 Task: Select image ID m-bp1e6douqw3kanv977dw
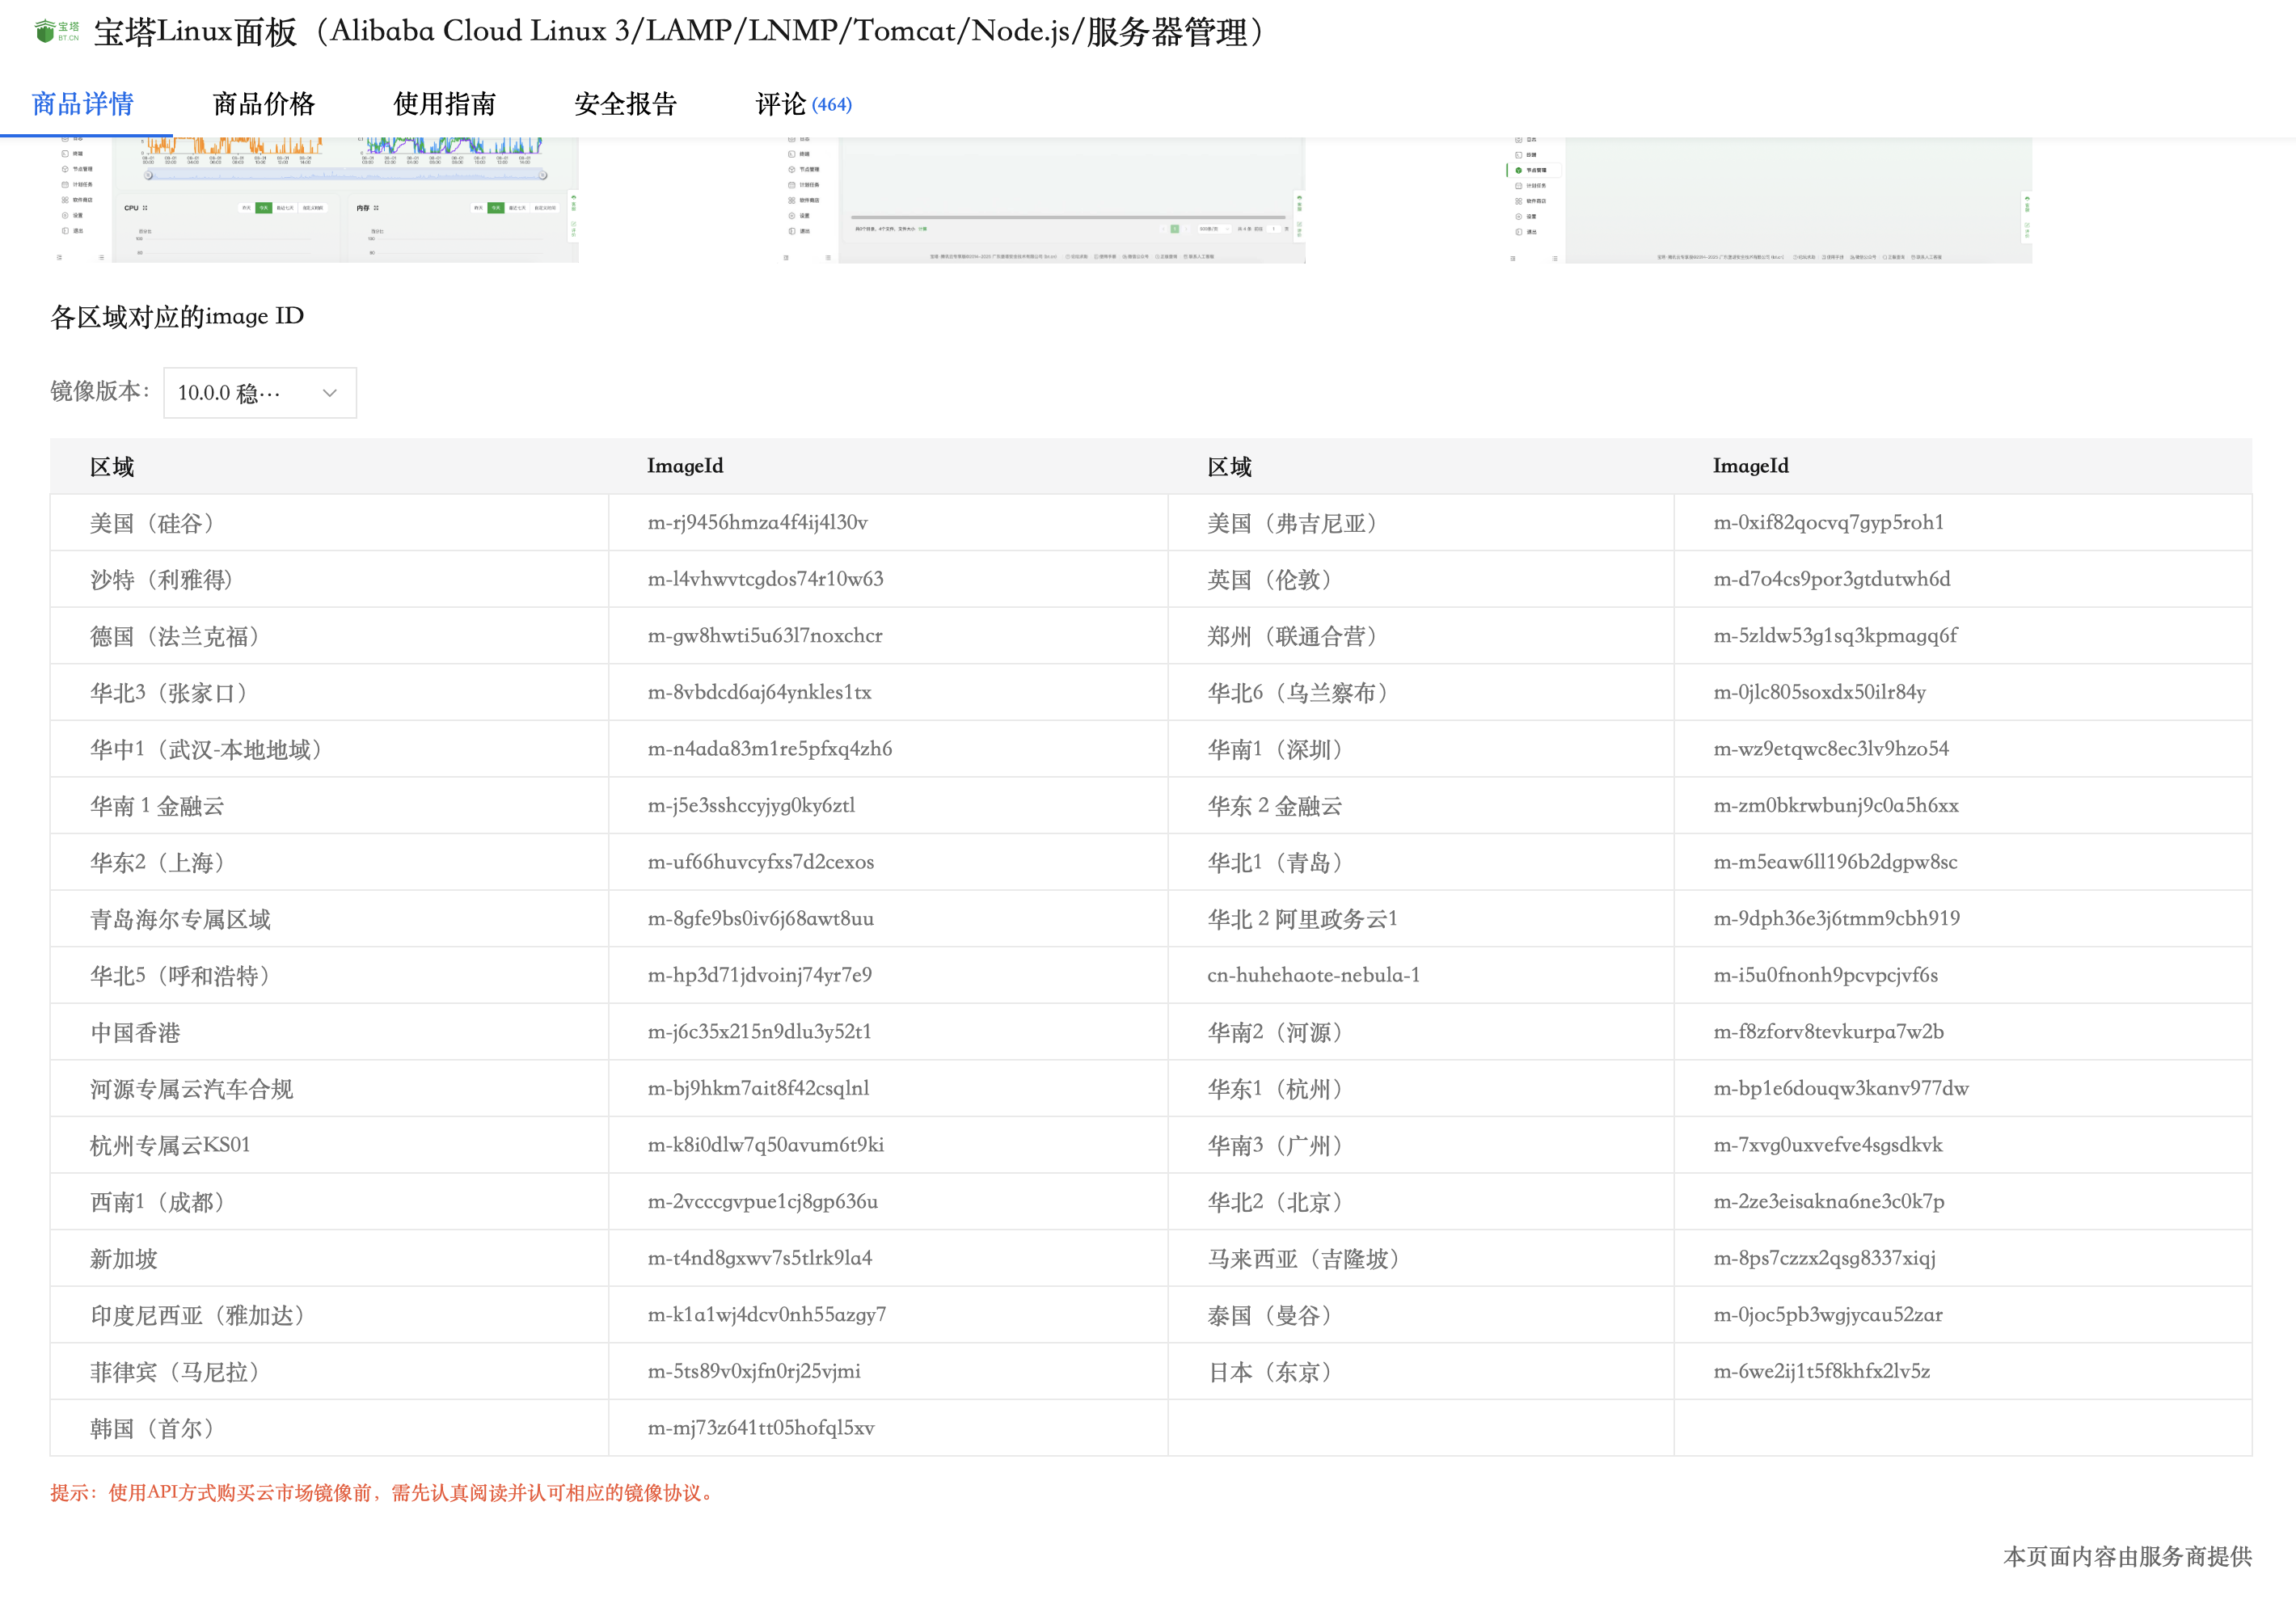pos(1841,1088)
